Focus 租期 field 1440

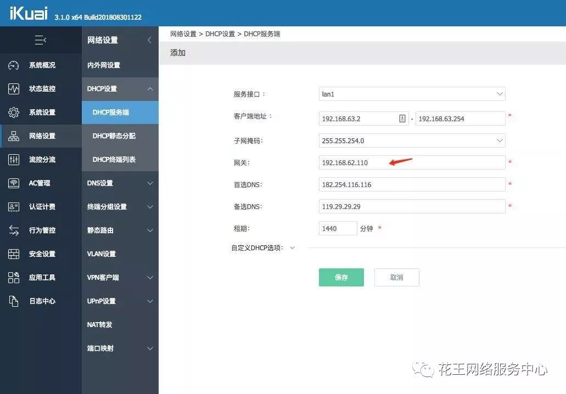pyautogui.click(x=338, y=228)
